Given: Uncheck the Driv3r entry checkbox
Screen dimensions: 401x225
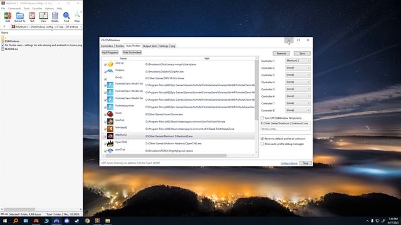Looking at the screenshot, I should (105, 79).
